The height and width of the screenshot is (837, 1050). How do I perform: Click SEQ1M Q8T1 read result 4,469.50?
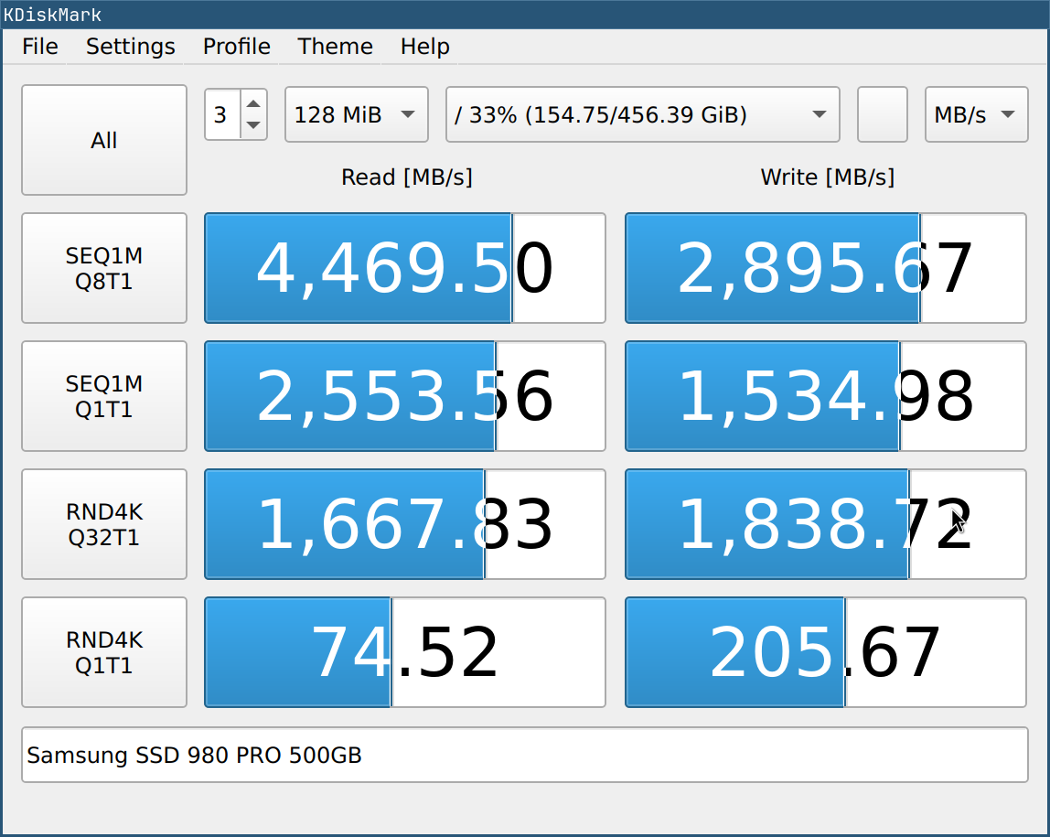(x=405, y=268)
